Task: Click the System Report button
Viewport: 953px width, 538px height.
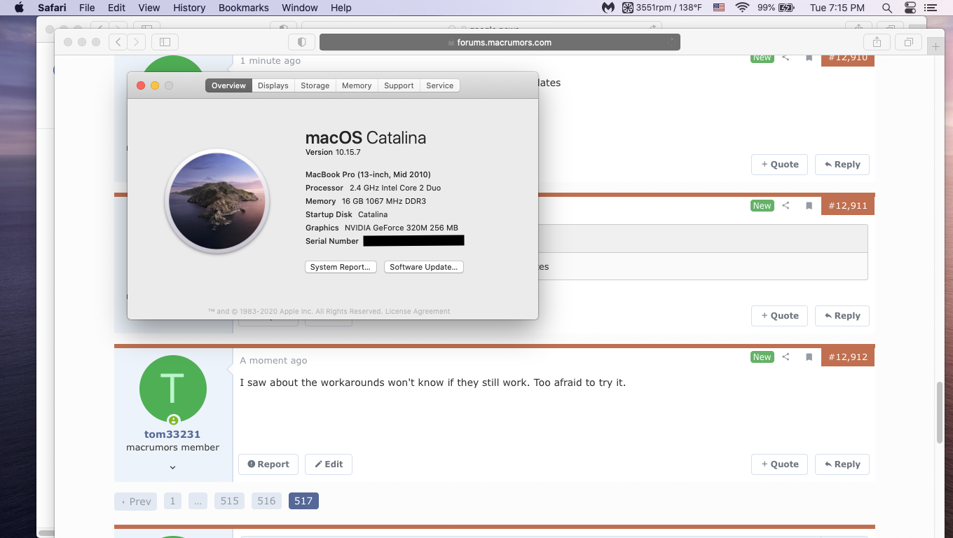Action: coord(341,267)
